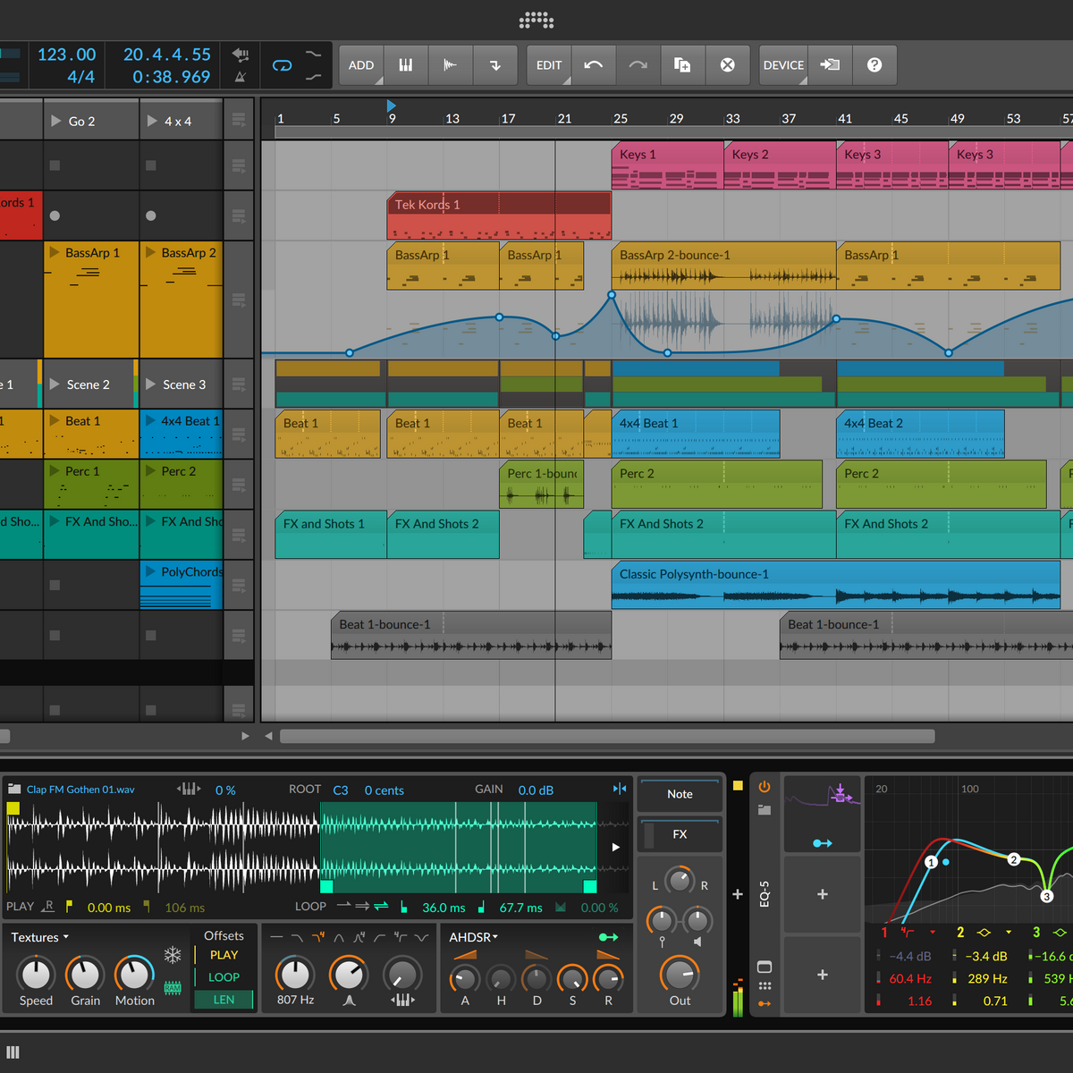
Task: Click the automation write arrow icon
Action: tap(241, 54)
